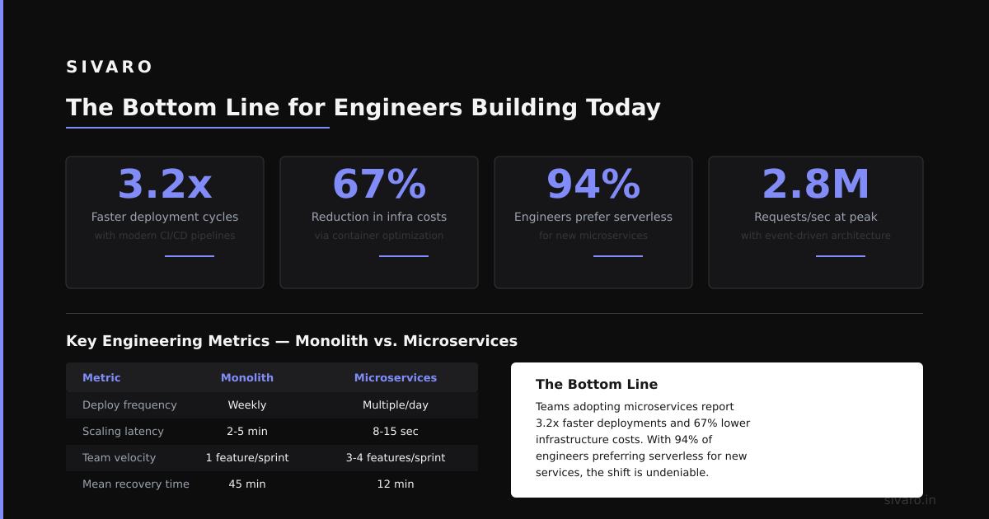This screenshot has height=519, width=989.
Task: Click the Microservices column header
Action: pos(396,378)
